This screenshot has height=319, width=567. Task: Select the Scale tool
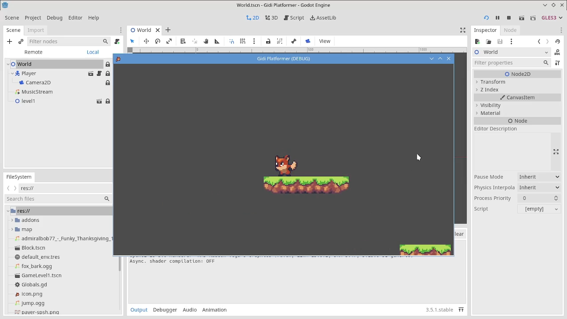click(169, 41)
